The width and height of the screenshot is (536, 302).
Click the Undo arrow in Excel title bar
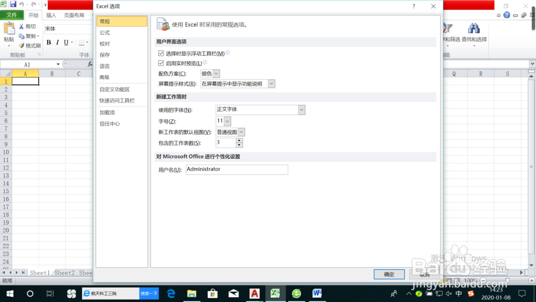22,4
